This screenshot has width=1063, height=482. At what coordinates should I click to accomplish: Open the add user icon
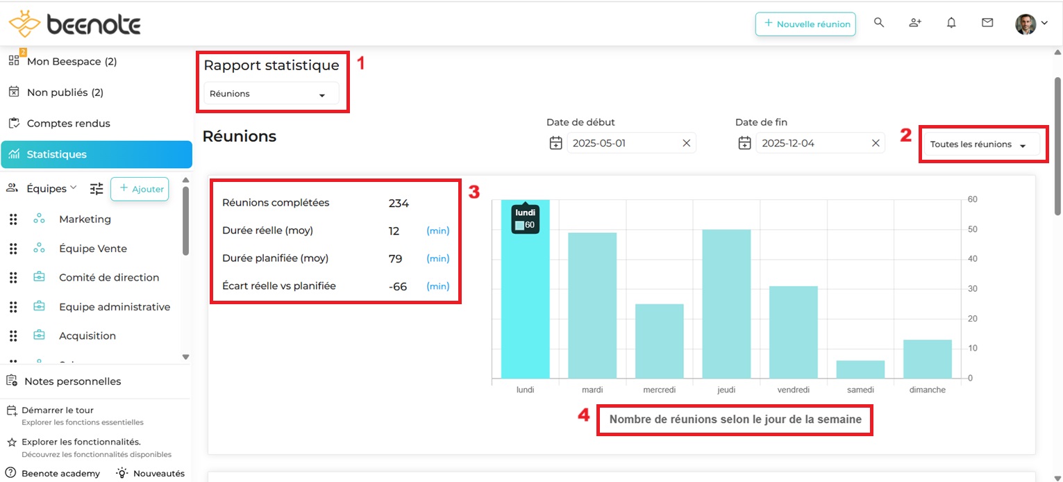click(915, 23)
